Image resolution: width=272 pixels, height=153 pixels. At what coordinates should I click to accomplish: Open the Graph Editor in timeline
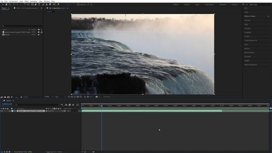point(77,105)
